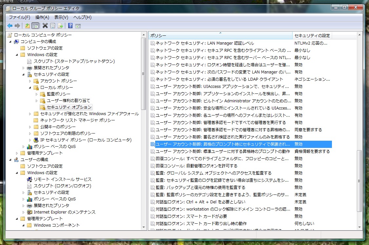Expand the 監査ポリシー tree node
The image size is (369, 245).
click(36, 94)
